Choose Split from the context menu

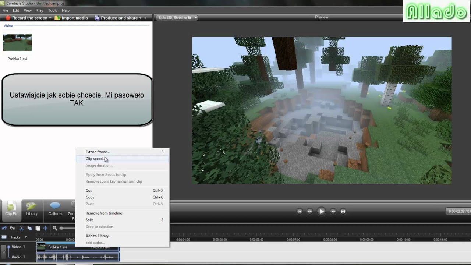122,220
